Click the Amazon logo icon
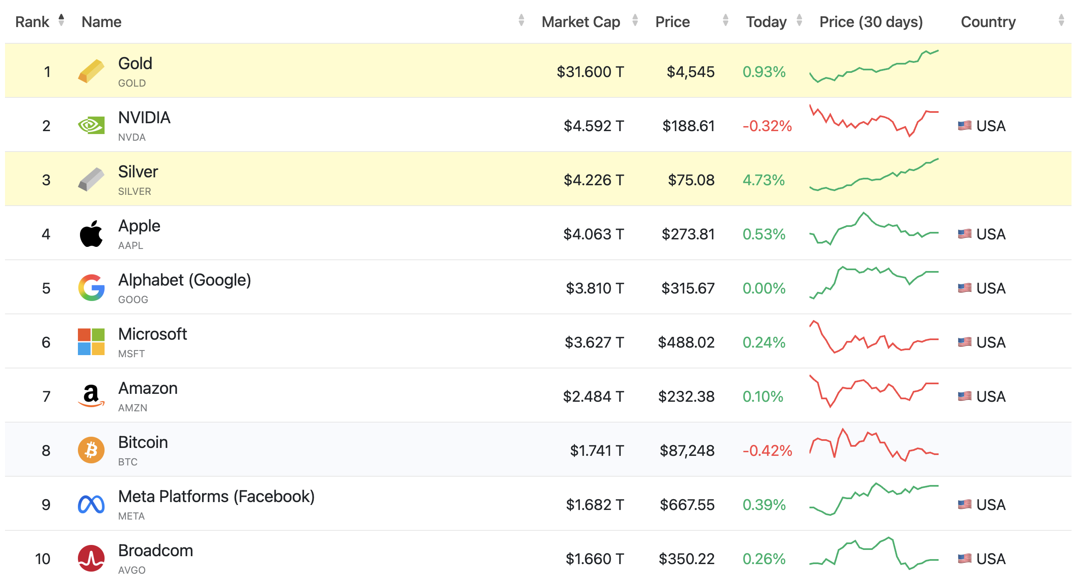 point(91,396)
